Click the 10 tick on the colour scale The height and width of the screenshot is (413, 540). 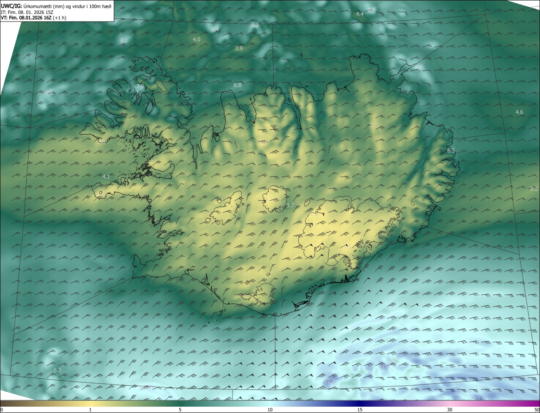(x=270, y=410)
